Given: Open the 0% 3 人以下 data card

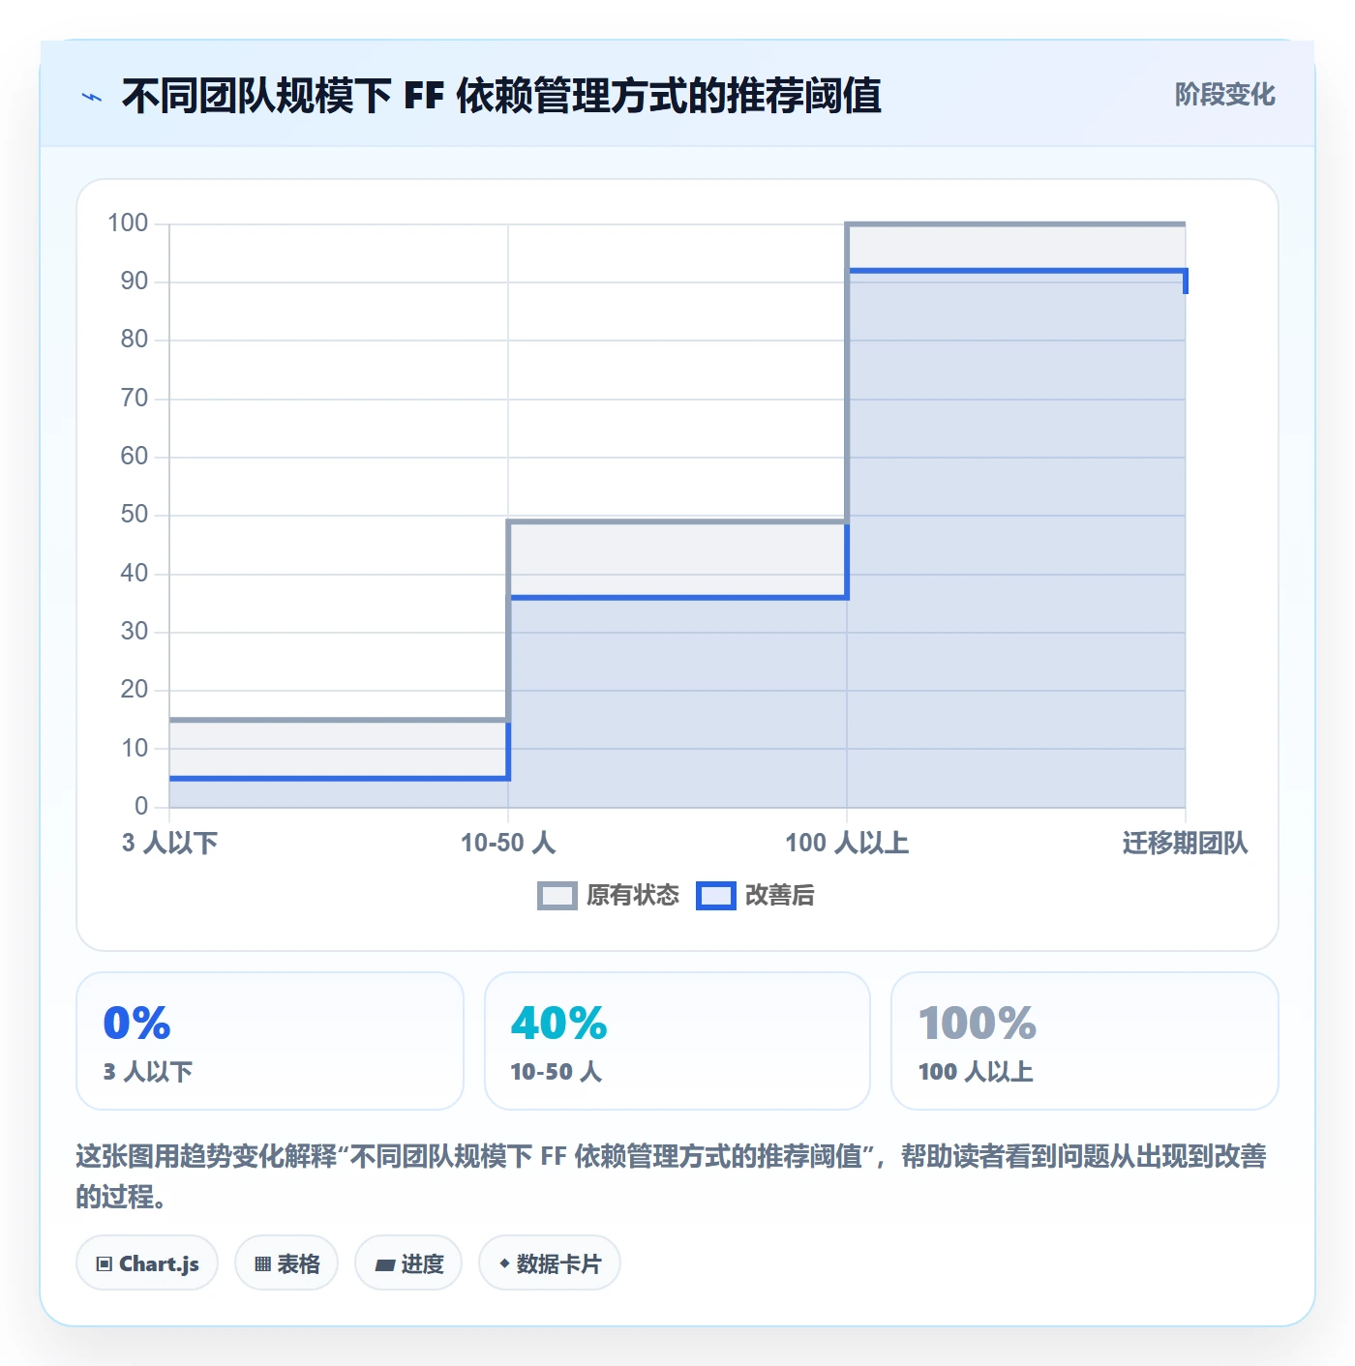Looking at the screenshot, I should click(x=270, y=1041).
